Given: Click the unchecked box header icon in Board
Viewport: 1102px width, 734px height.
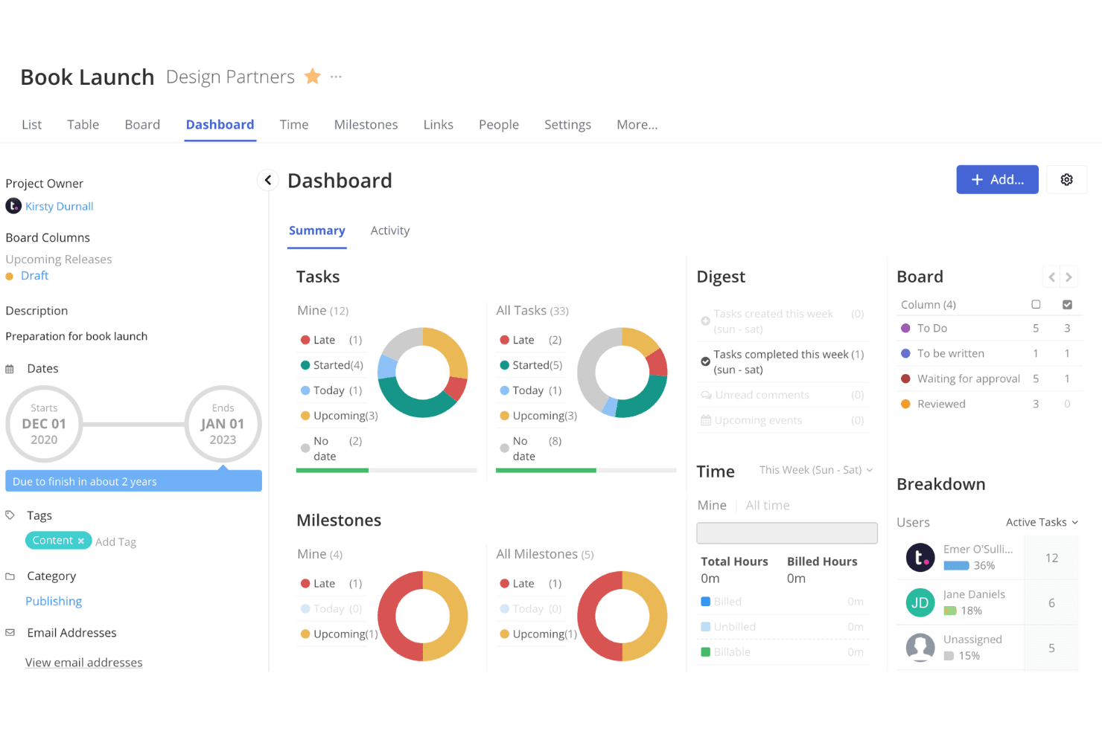Looking at the screenshot, I should [x=1036, y=304].
